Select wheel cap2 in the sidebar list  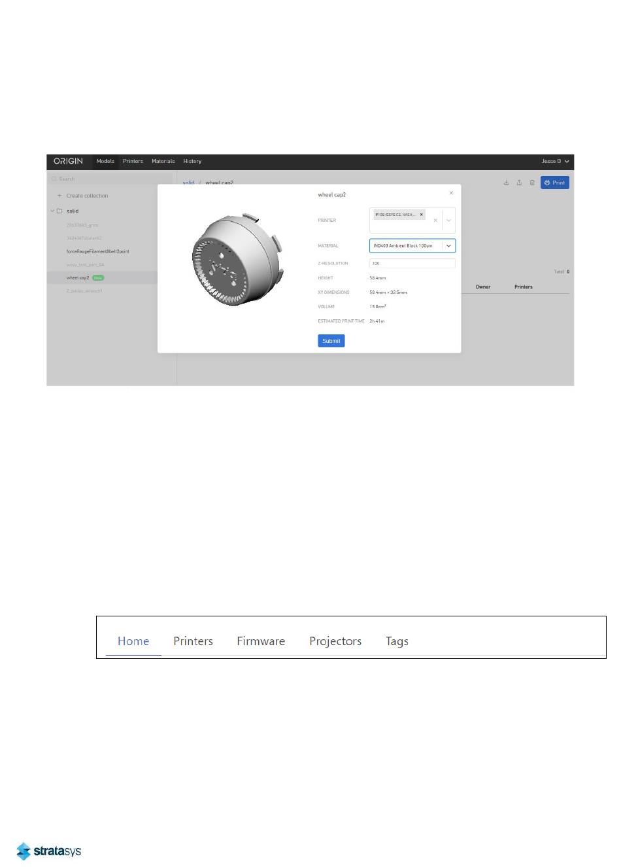click(x=78, y=278)
